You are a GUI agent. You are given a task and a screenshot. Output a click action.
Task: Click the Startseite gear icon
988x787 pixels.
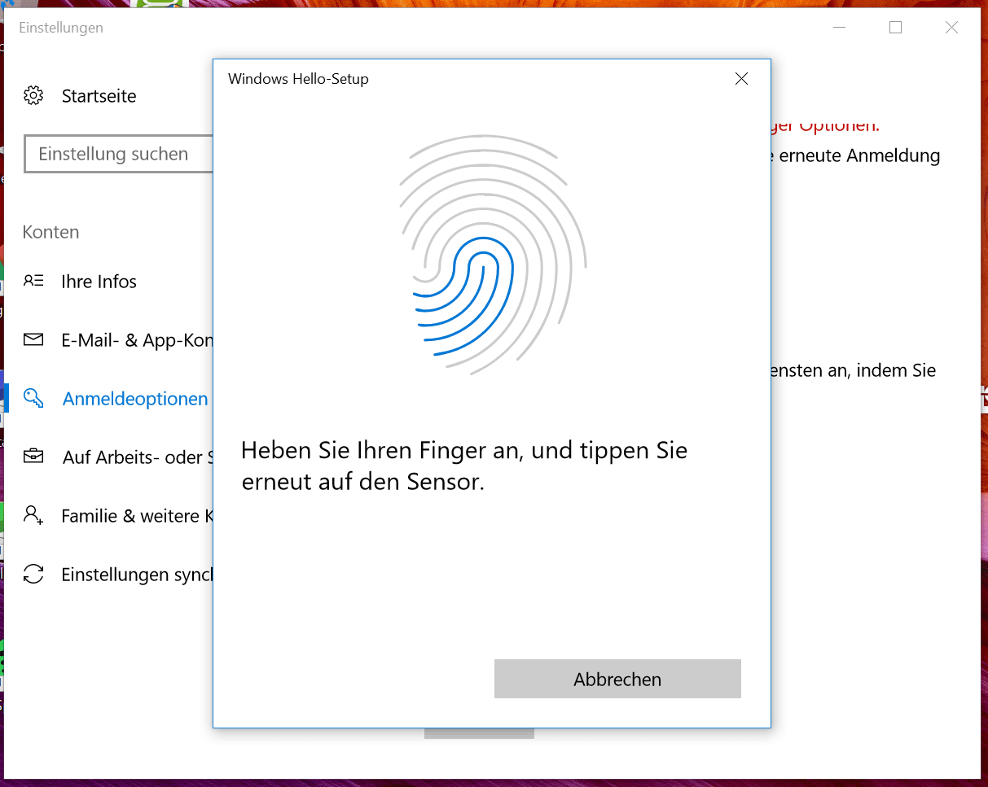(33, 96)
